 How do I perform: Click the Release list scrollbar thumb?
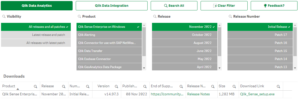click(219, 42)
